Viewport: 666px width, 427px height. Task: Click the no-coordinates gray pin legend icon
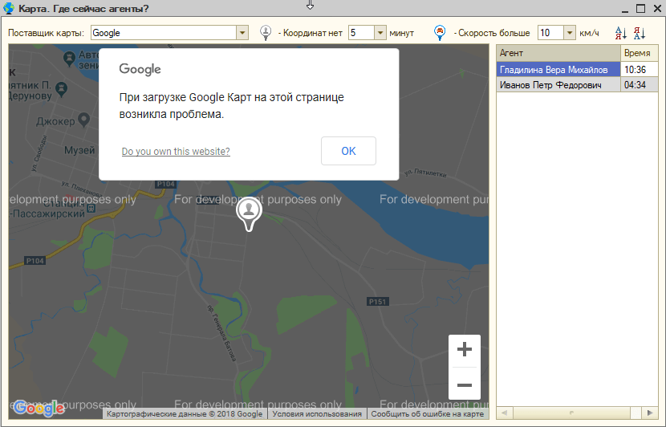pos(266,33)
